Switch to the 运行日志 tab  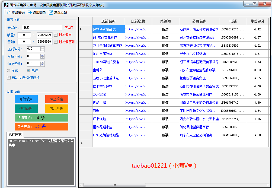click(x=15, y=135)
